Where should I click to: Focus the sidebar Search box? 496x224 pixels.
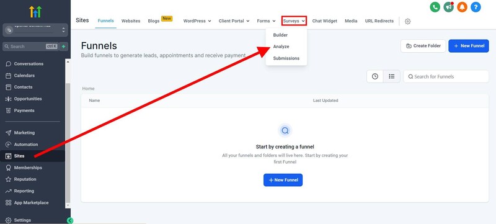[30, 47]
